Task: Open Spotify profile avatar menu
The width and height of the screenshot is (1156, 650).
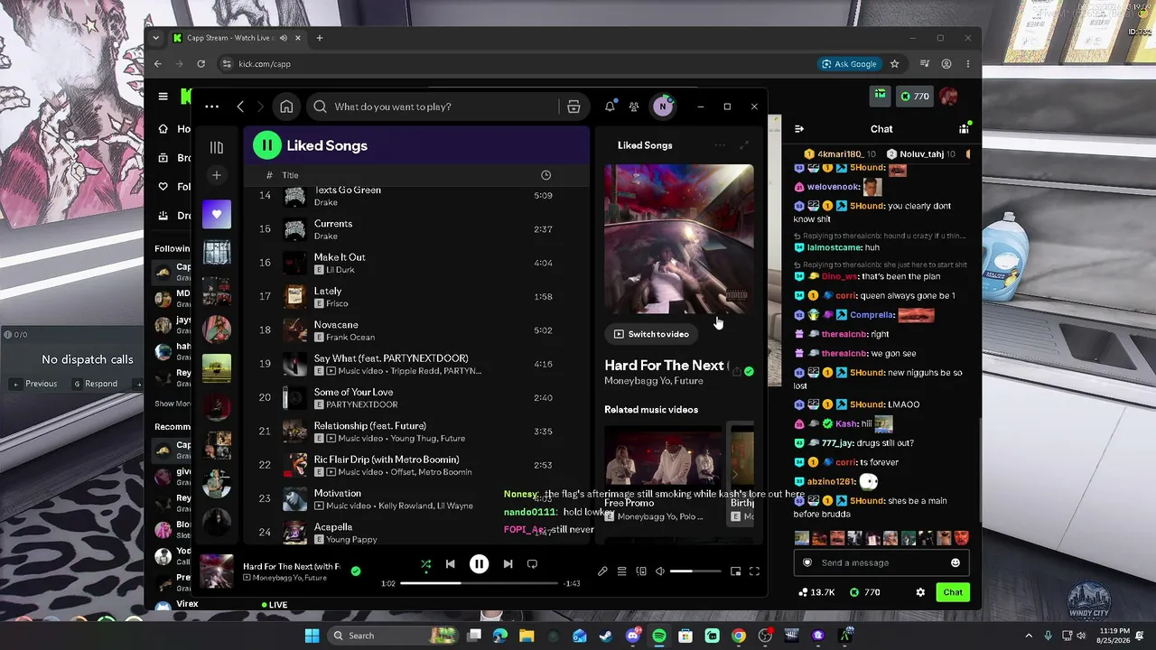Action: (x=663, y=107)
